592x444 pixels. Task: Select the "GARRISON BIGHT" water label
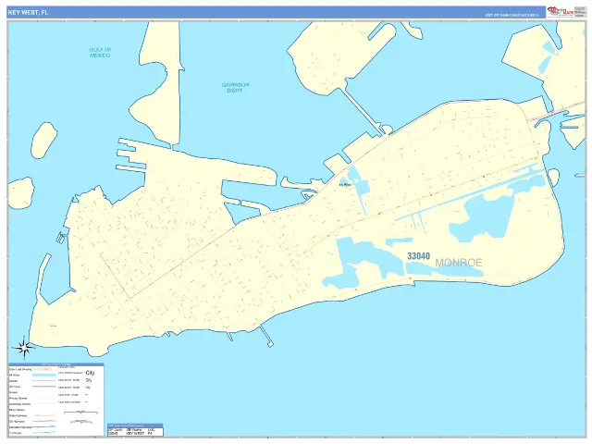pos(235,88)
